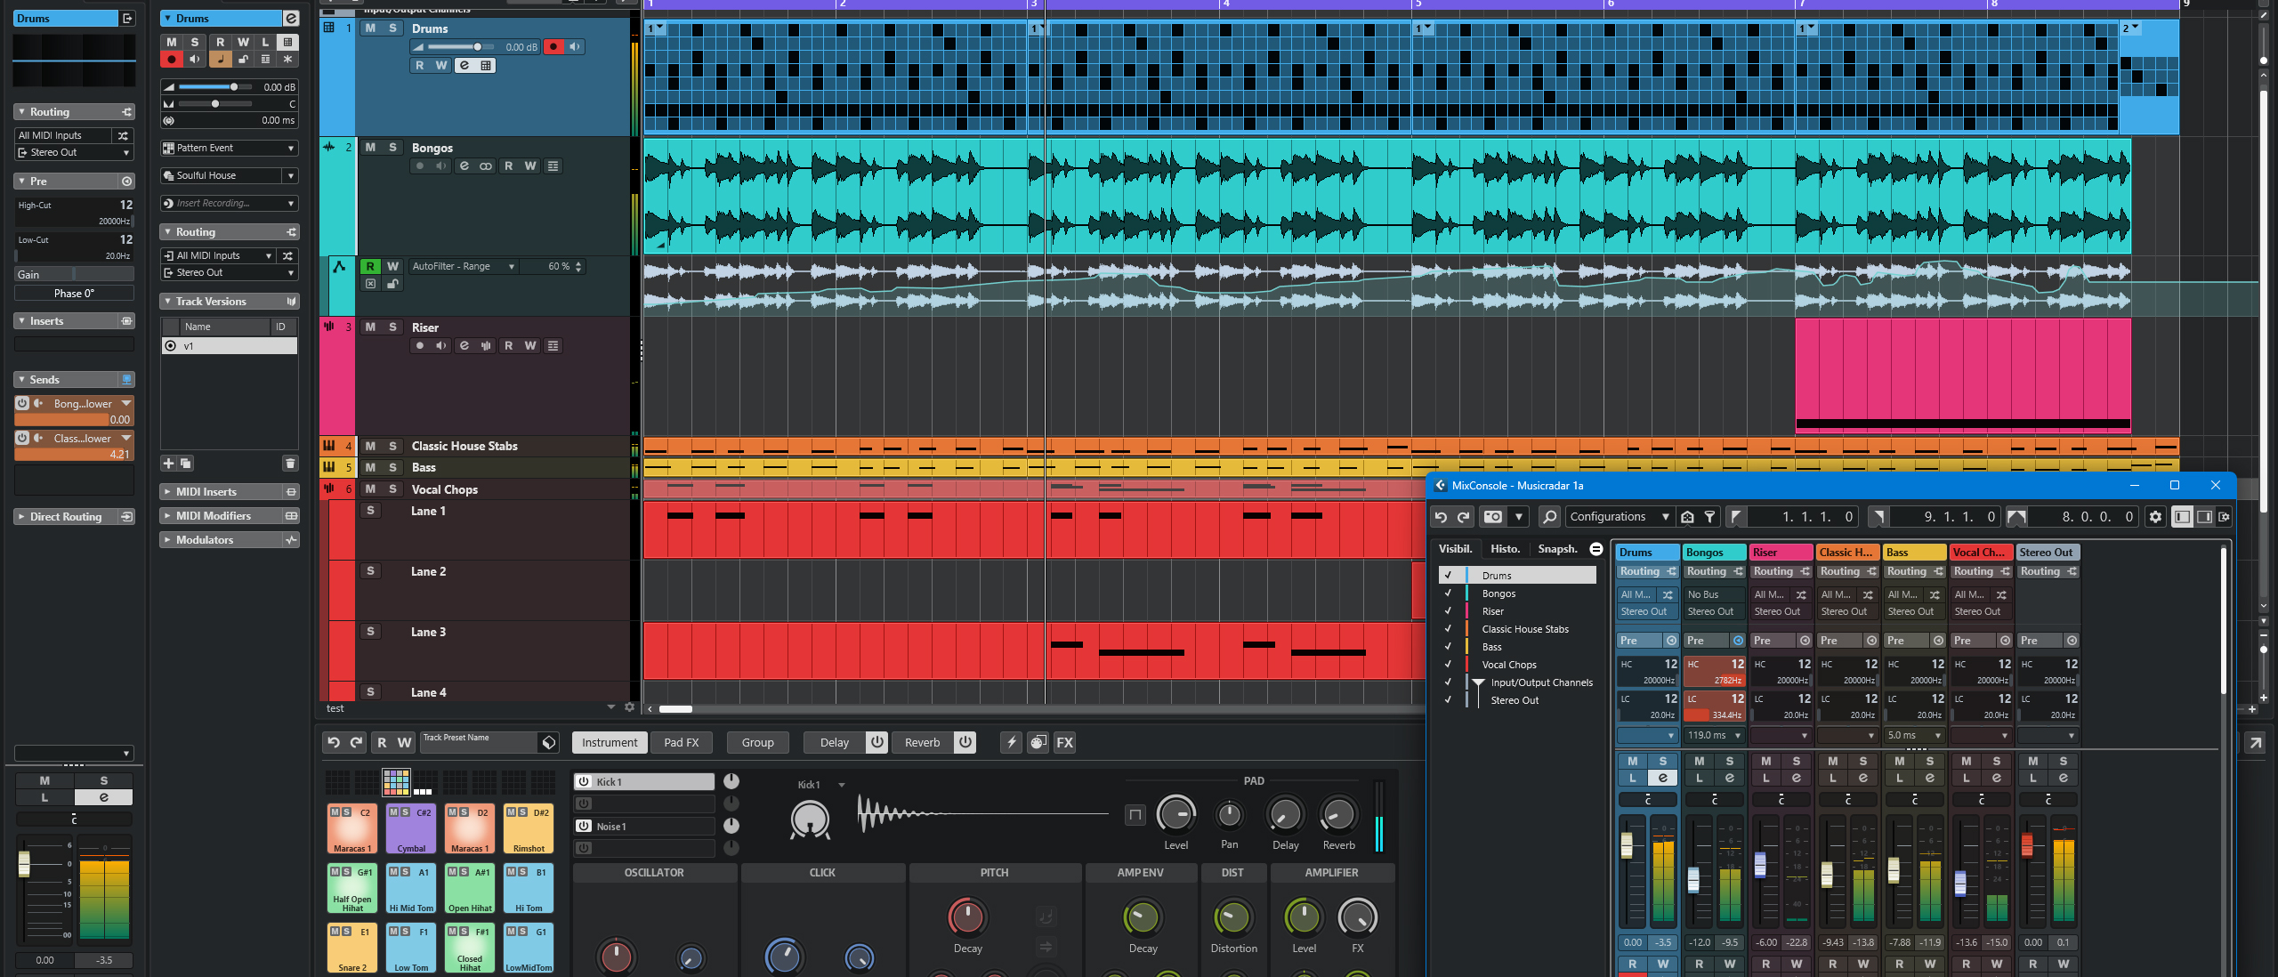This screenshot has height=977, width=2278.
Task: Expand the MIDI Modifiers section
Action: 167,515
